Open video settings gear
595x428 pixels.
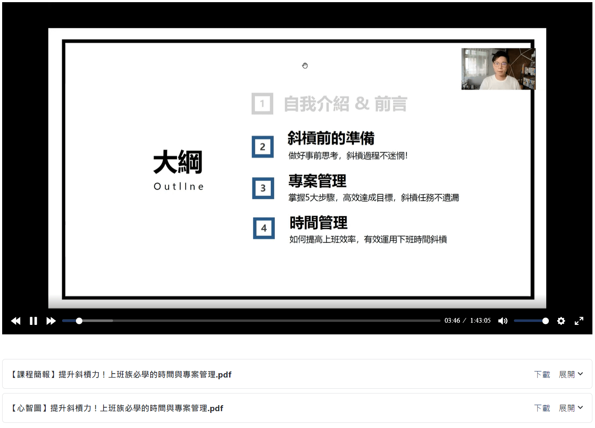tap(561, 321)
